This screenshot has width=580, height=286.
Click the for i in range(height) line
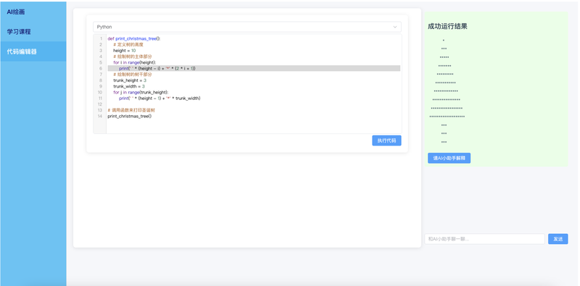135,62
